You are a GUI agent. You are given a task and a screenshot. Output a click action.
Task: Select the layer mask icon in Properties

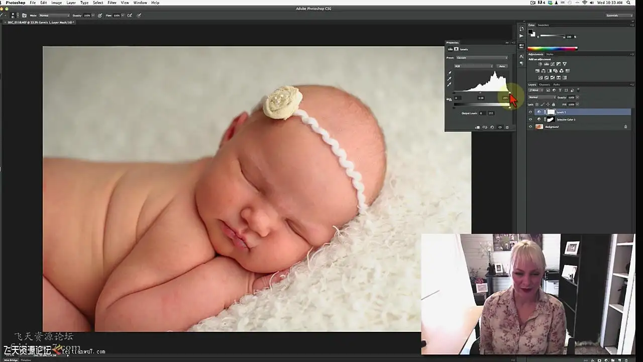pyautogui.click(x=456, y=49)
